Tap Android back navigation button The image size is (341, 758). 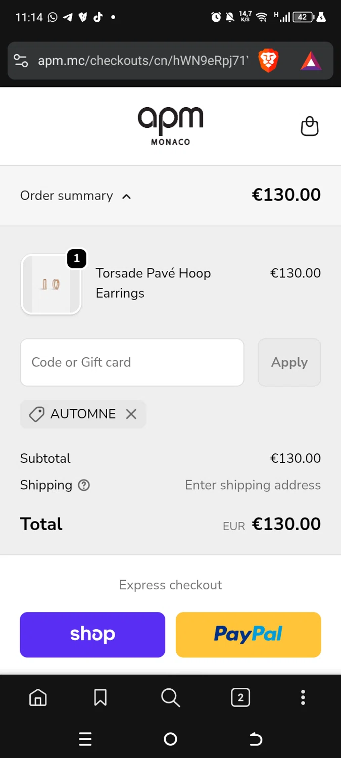tap(256, 739)
